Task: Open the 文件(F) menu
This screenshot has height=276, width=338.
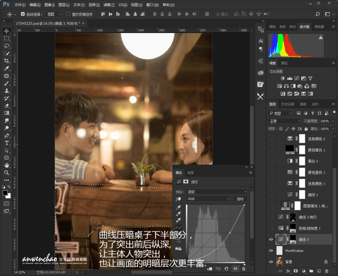Action: click(x=20, y=5)
